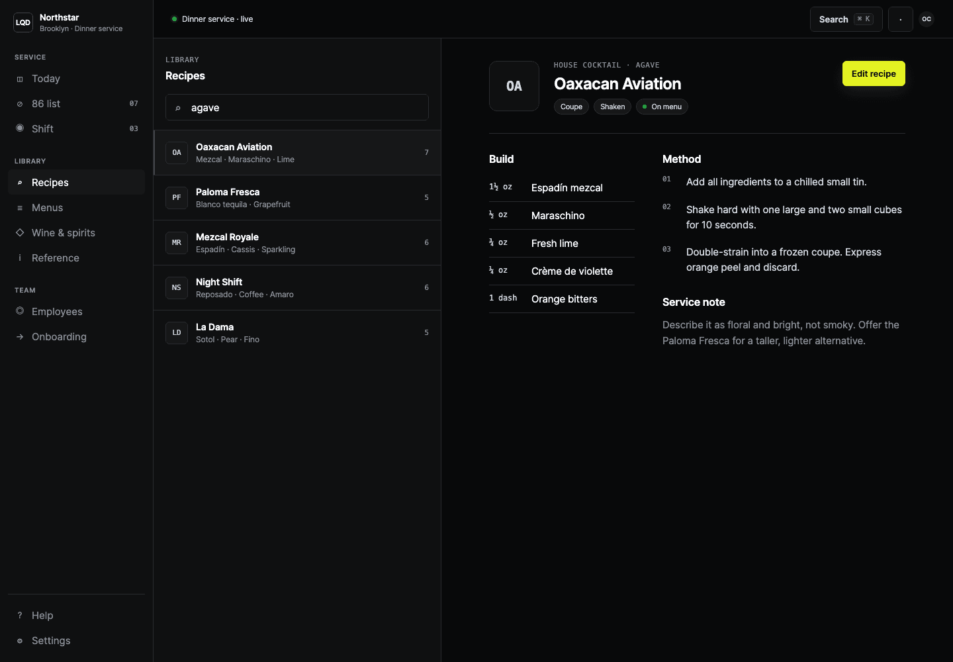Click the Shaken tag
This screenshot has width=953, height=662.
(x=612, y=107)
